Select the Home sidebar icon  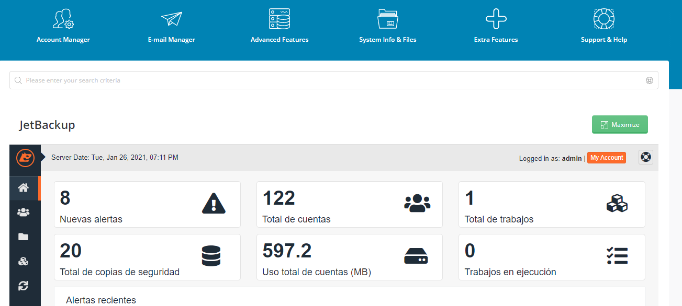point(24,188)
